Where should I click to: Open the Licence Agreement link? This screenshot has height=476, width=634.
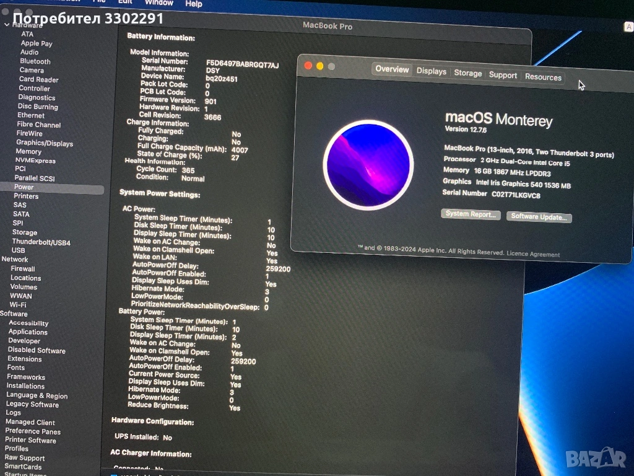coord(533,254)
